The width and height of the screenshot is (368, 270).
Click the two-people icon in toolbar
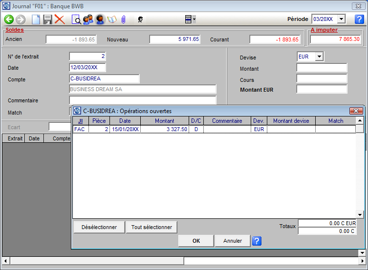pos(88,19)
